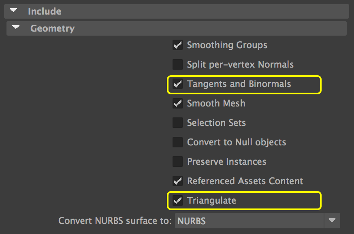The width and height of the screenshot is (354, 234).
Task: Enable the Selection Sets checkbox
Action: tap(178, 123)
